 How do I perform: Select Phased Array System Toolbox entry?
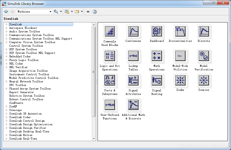point(30,89)
